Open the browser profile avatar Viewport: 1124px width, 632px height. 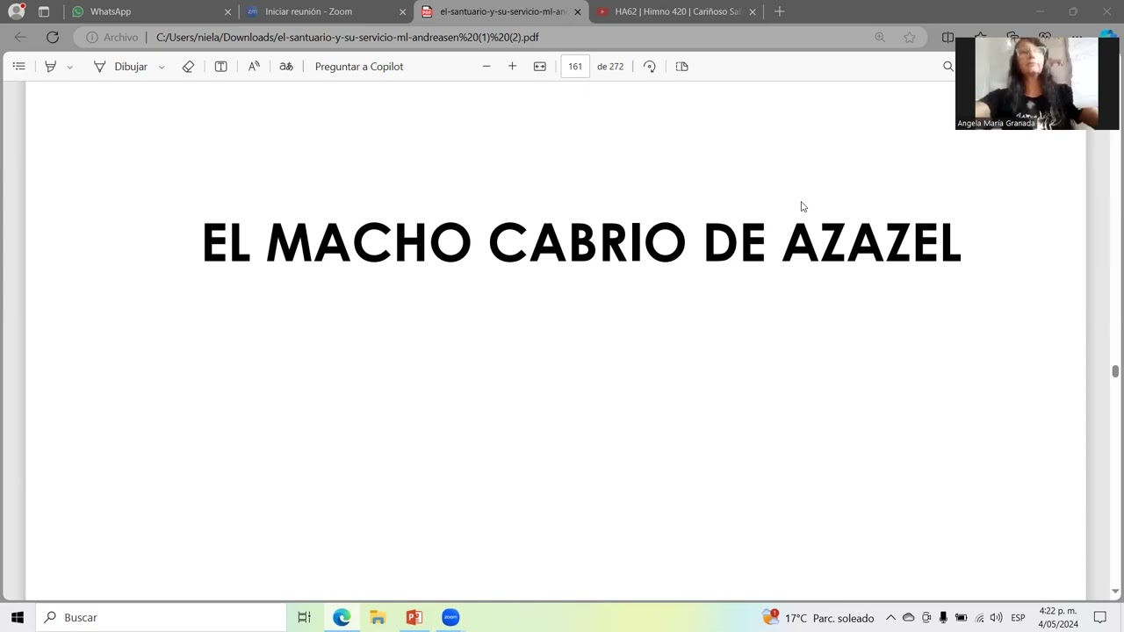point(17,11)
